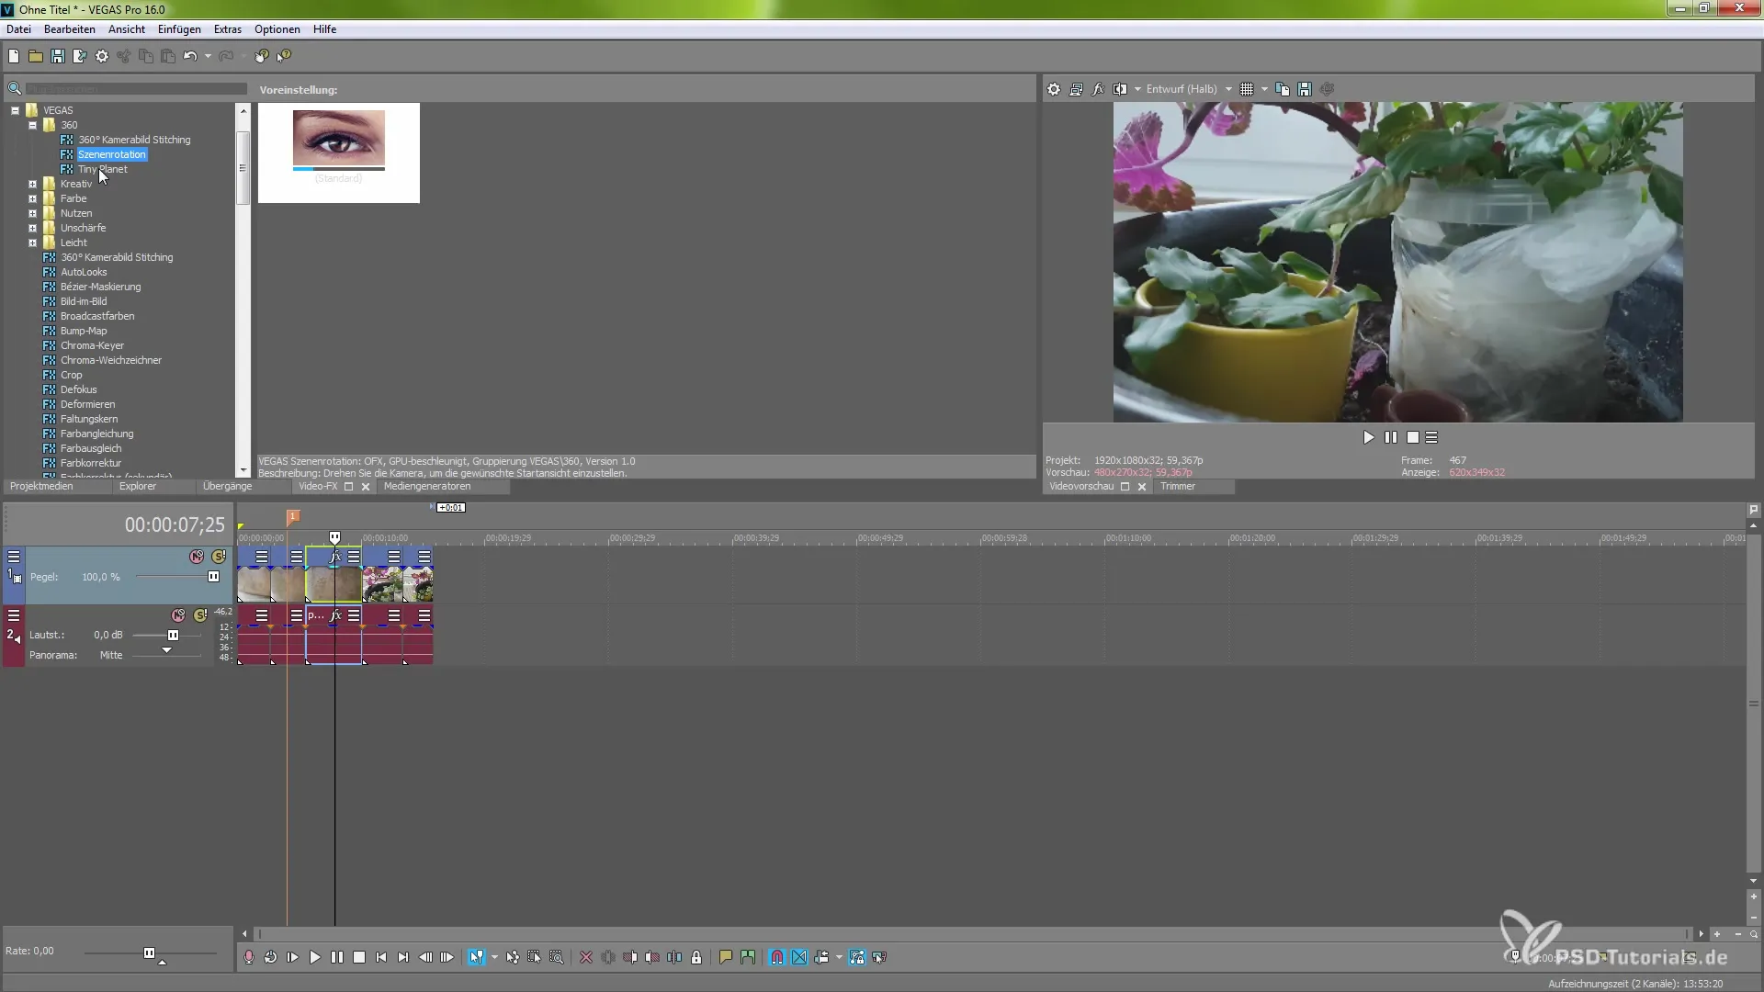Open video output FX in preview toolbar

1098,89
